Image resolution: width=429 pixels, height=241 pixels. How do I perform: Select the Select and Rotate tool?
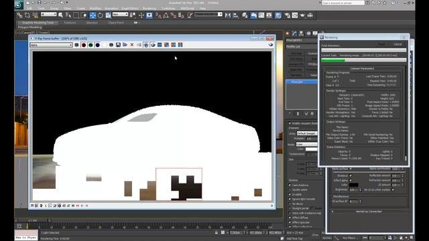[101, 15]
